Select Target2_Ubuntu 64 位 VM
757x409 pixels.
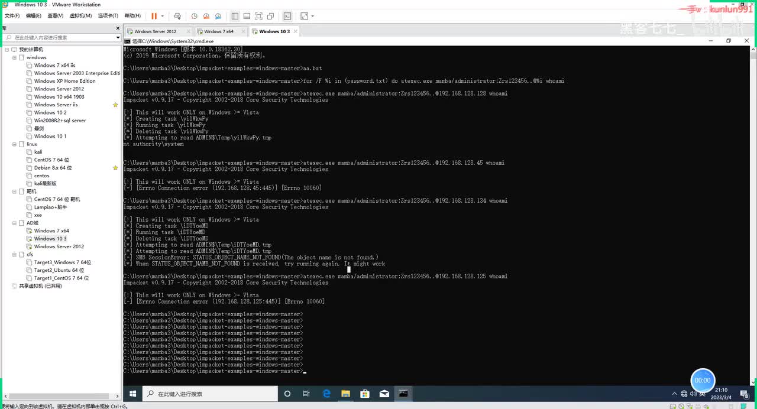coord(59,270)
